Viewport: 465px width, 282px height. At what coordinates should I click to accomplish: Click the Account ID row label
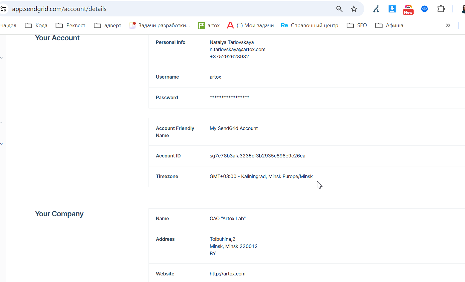(168, 156)
